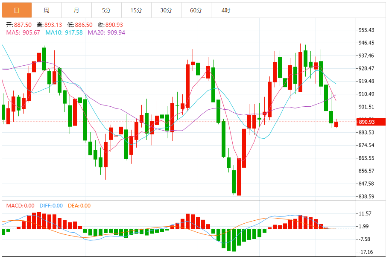Switch to the 月 monthly tab
The width and height of the screenshot is (389, 257).
tap(76, 10)
